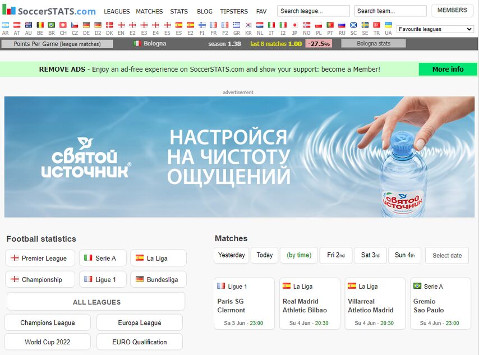This screenshot has width=479, height=355.
Task: Go to the BLOG section
Action: point(205,11)
